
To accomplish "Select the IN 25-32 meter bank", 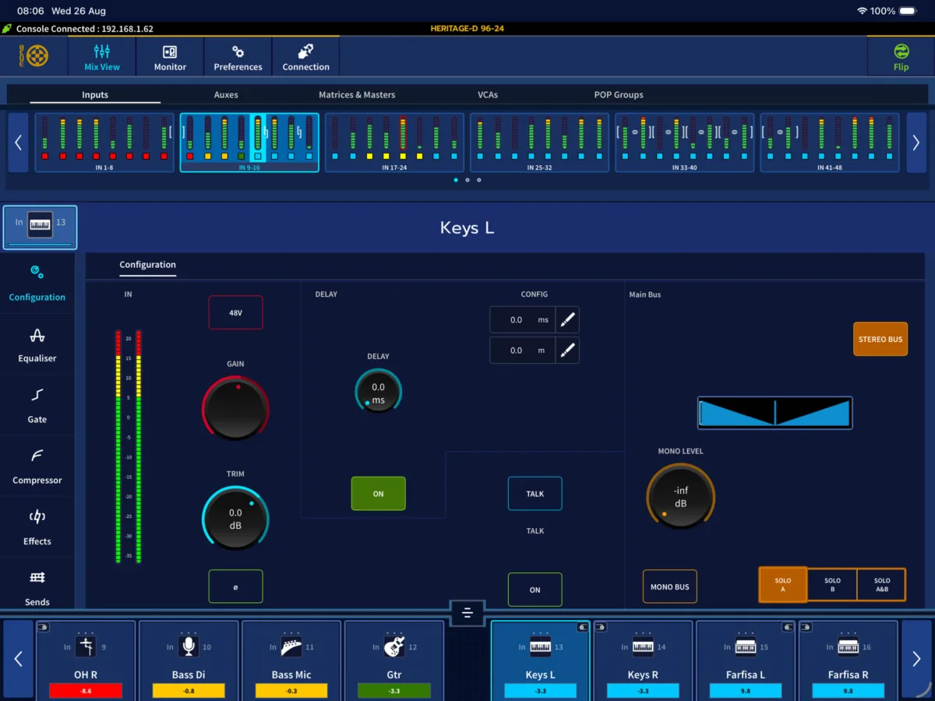I will 539,143.
